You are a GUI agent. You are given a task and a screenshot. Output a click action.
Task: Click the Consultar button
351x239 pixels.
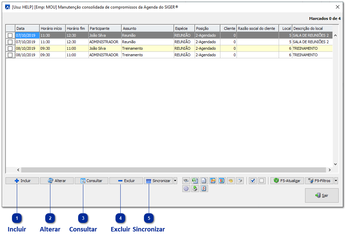(x=92, y=181)
